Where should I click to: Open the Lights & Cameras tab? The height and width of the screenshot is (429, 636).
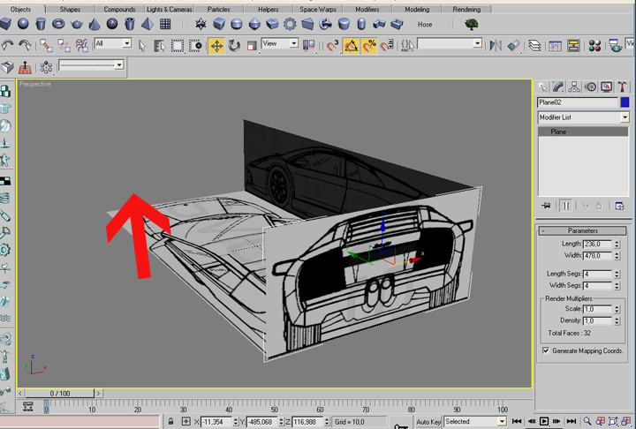170,9
